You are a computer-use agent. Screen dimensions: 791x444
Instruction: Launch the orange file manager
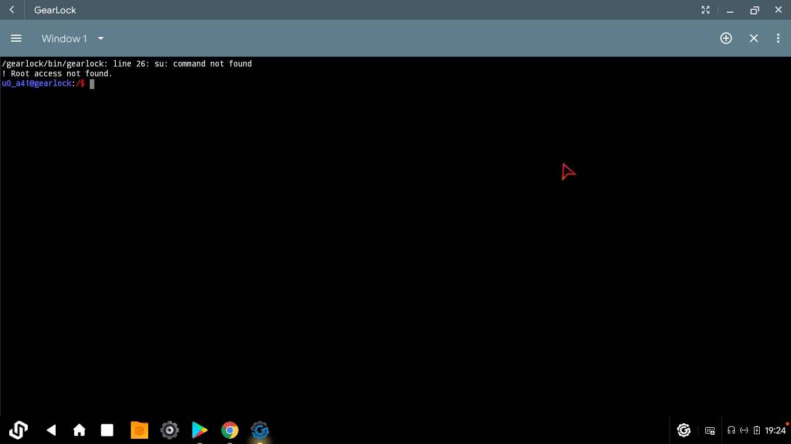point(140,430)
